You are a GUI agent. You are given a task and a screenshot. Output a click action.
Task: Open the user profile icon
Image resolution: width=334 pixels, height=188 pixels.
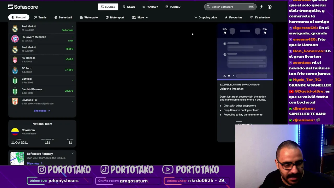[270, 7]
